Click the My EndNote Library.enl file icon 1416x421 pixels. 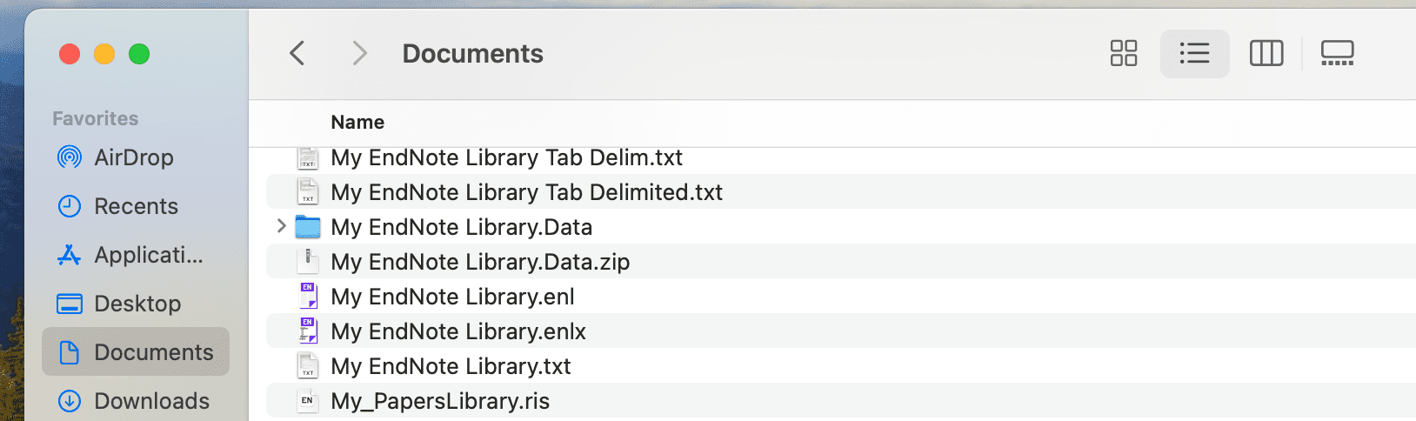pos(308,296)
